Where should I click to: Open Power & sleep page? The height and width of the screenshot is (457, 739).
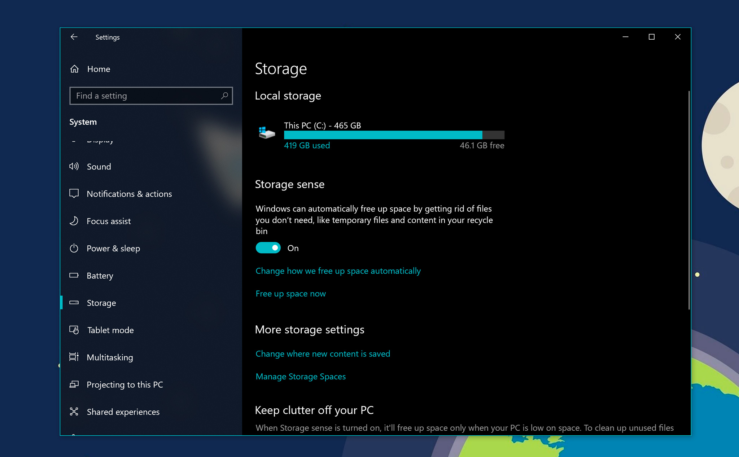tap(151, 248)
